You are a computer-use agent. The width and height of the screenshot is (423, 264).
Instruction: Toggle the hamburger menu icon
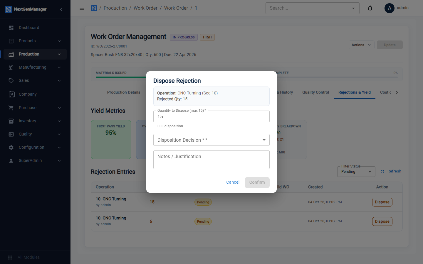point(82,8)
